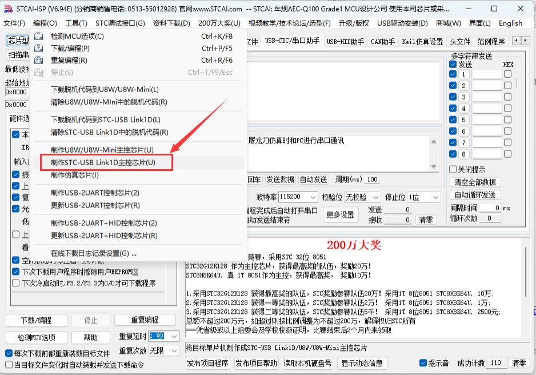Toggle send checkbox for string row 1

click(453, 74)
